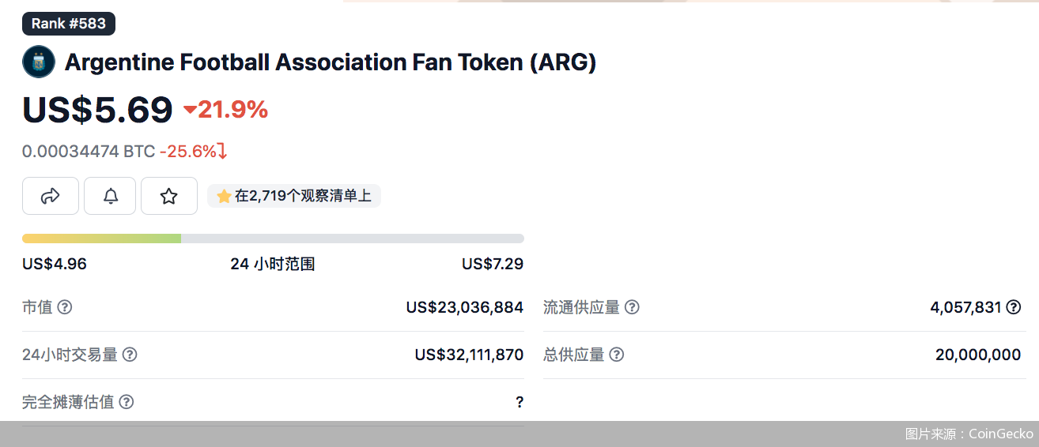Click the help icon next to 流通供应量
Screen dimensions: 1039x447
tap(632, 307)
